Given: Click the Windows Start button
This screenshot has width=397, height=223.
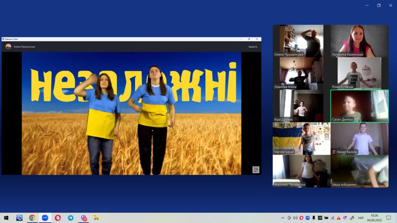Looking at the screenshot, I should point(6,218).
